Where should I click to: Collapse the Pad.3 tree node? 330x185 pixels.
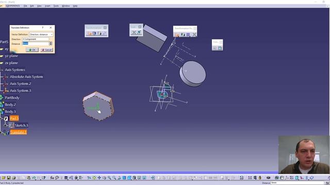(x=1, y=119)
